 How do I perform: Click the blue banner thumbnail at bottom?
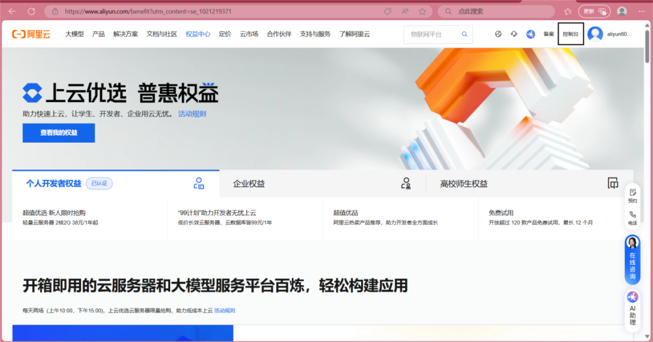click(x=123, y=333)
